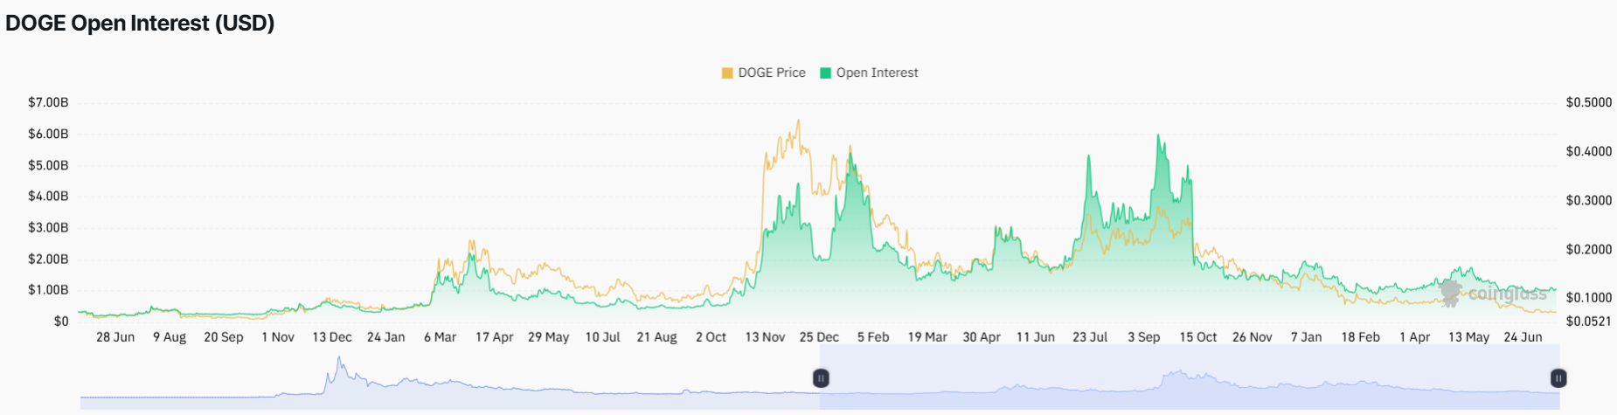The image size is (1617, 415).
Task: Click the 23 Jul date label
Action: pos(1090,336)
